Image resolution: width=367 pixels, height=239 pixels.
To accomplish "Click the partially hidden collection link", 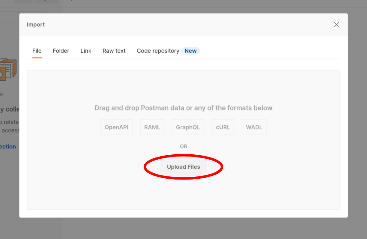I will point(8,147).
